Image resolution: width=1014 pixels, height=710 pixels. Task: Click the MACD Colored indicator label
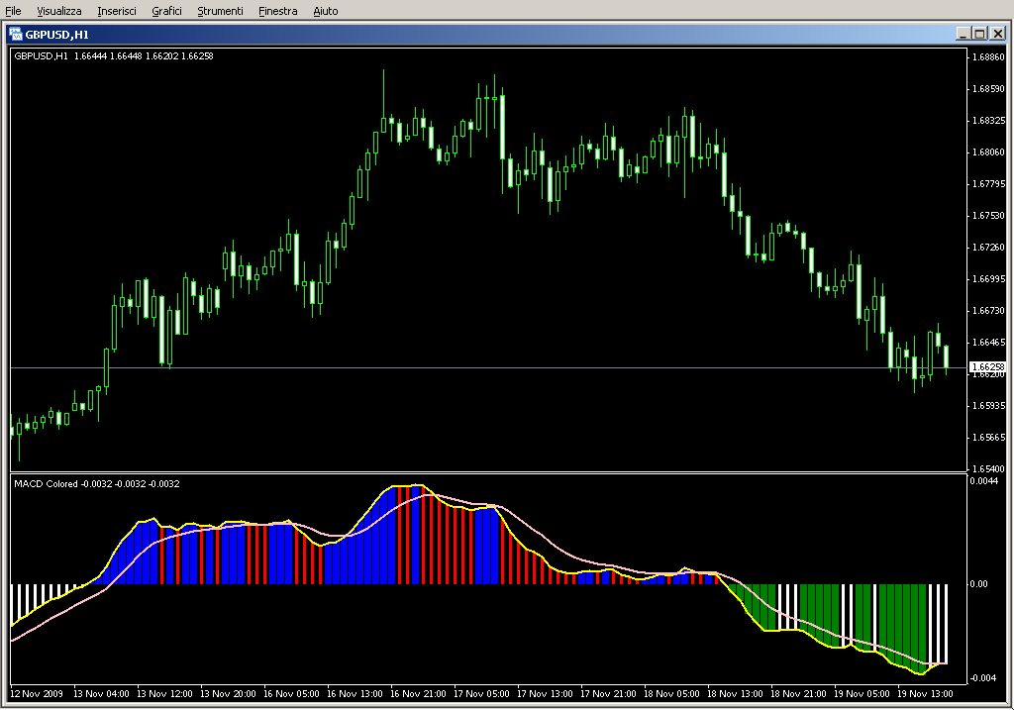(x=97, y=483)
